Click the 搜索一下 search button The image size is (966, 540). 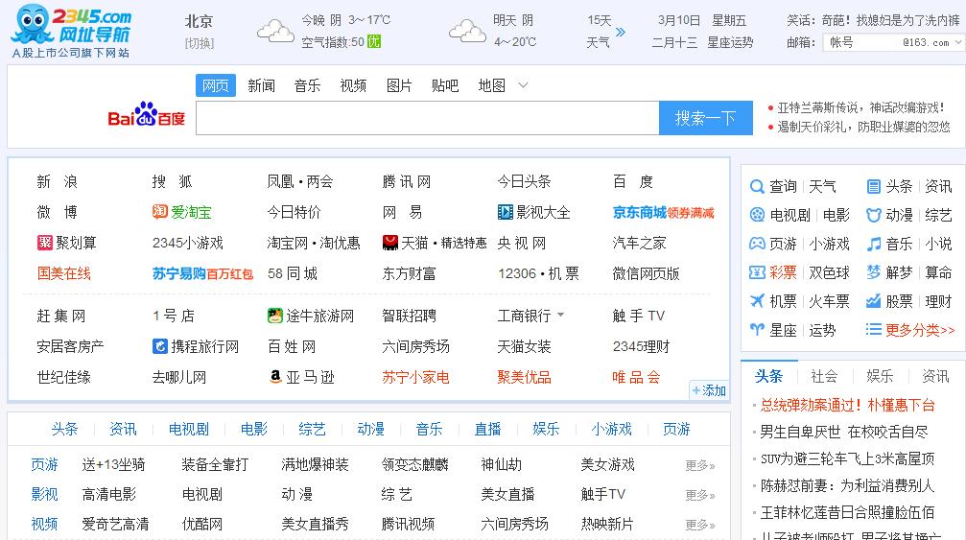[x=705, y=118]
